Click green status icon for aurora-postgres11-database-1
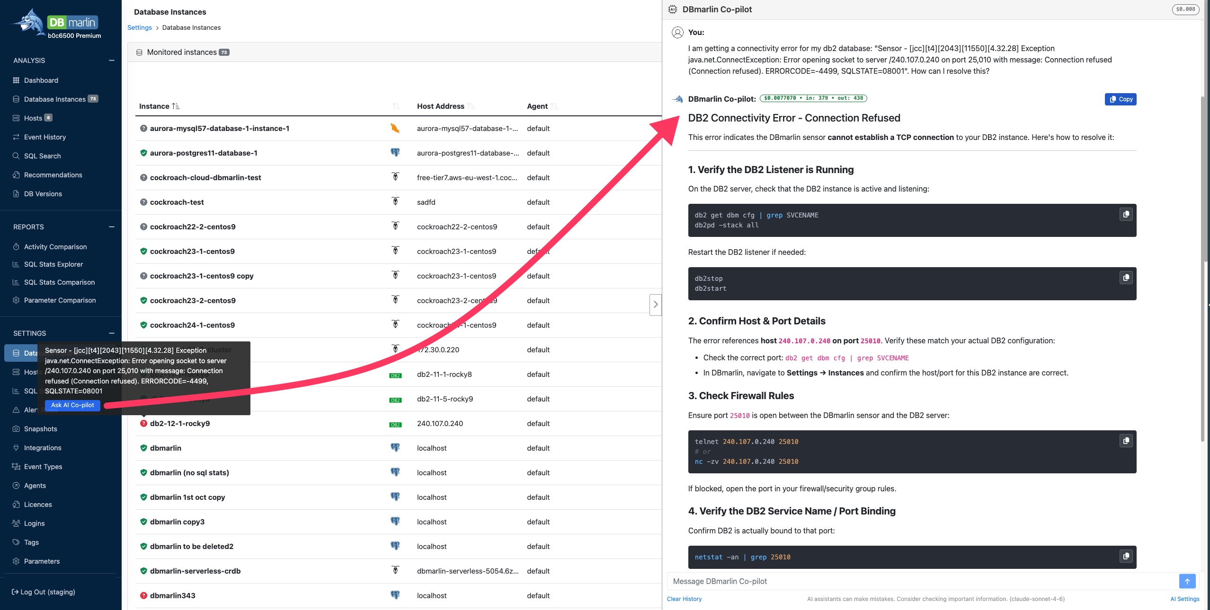 point(143,153)
